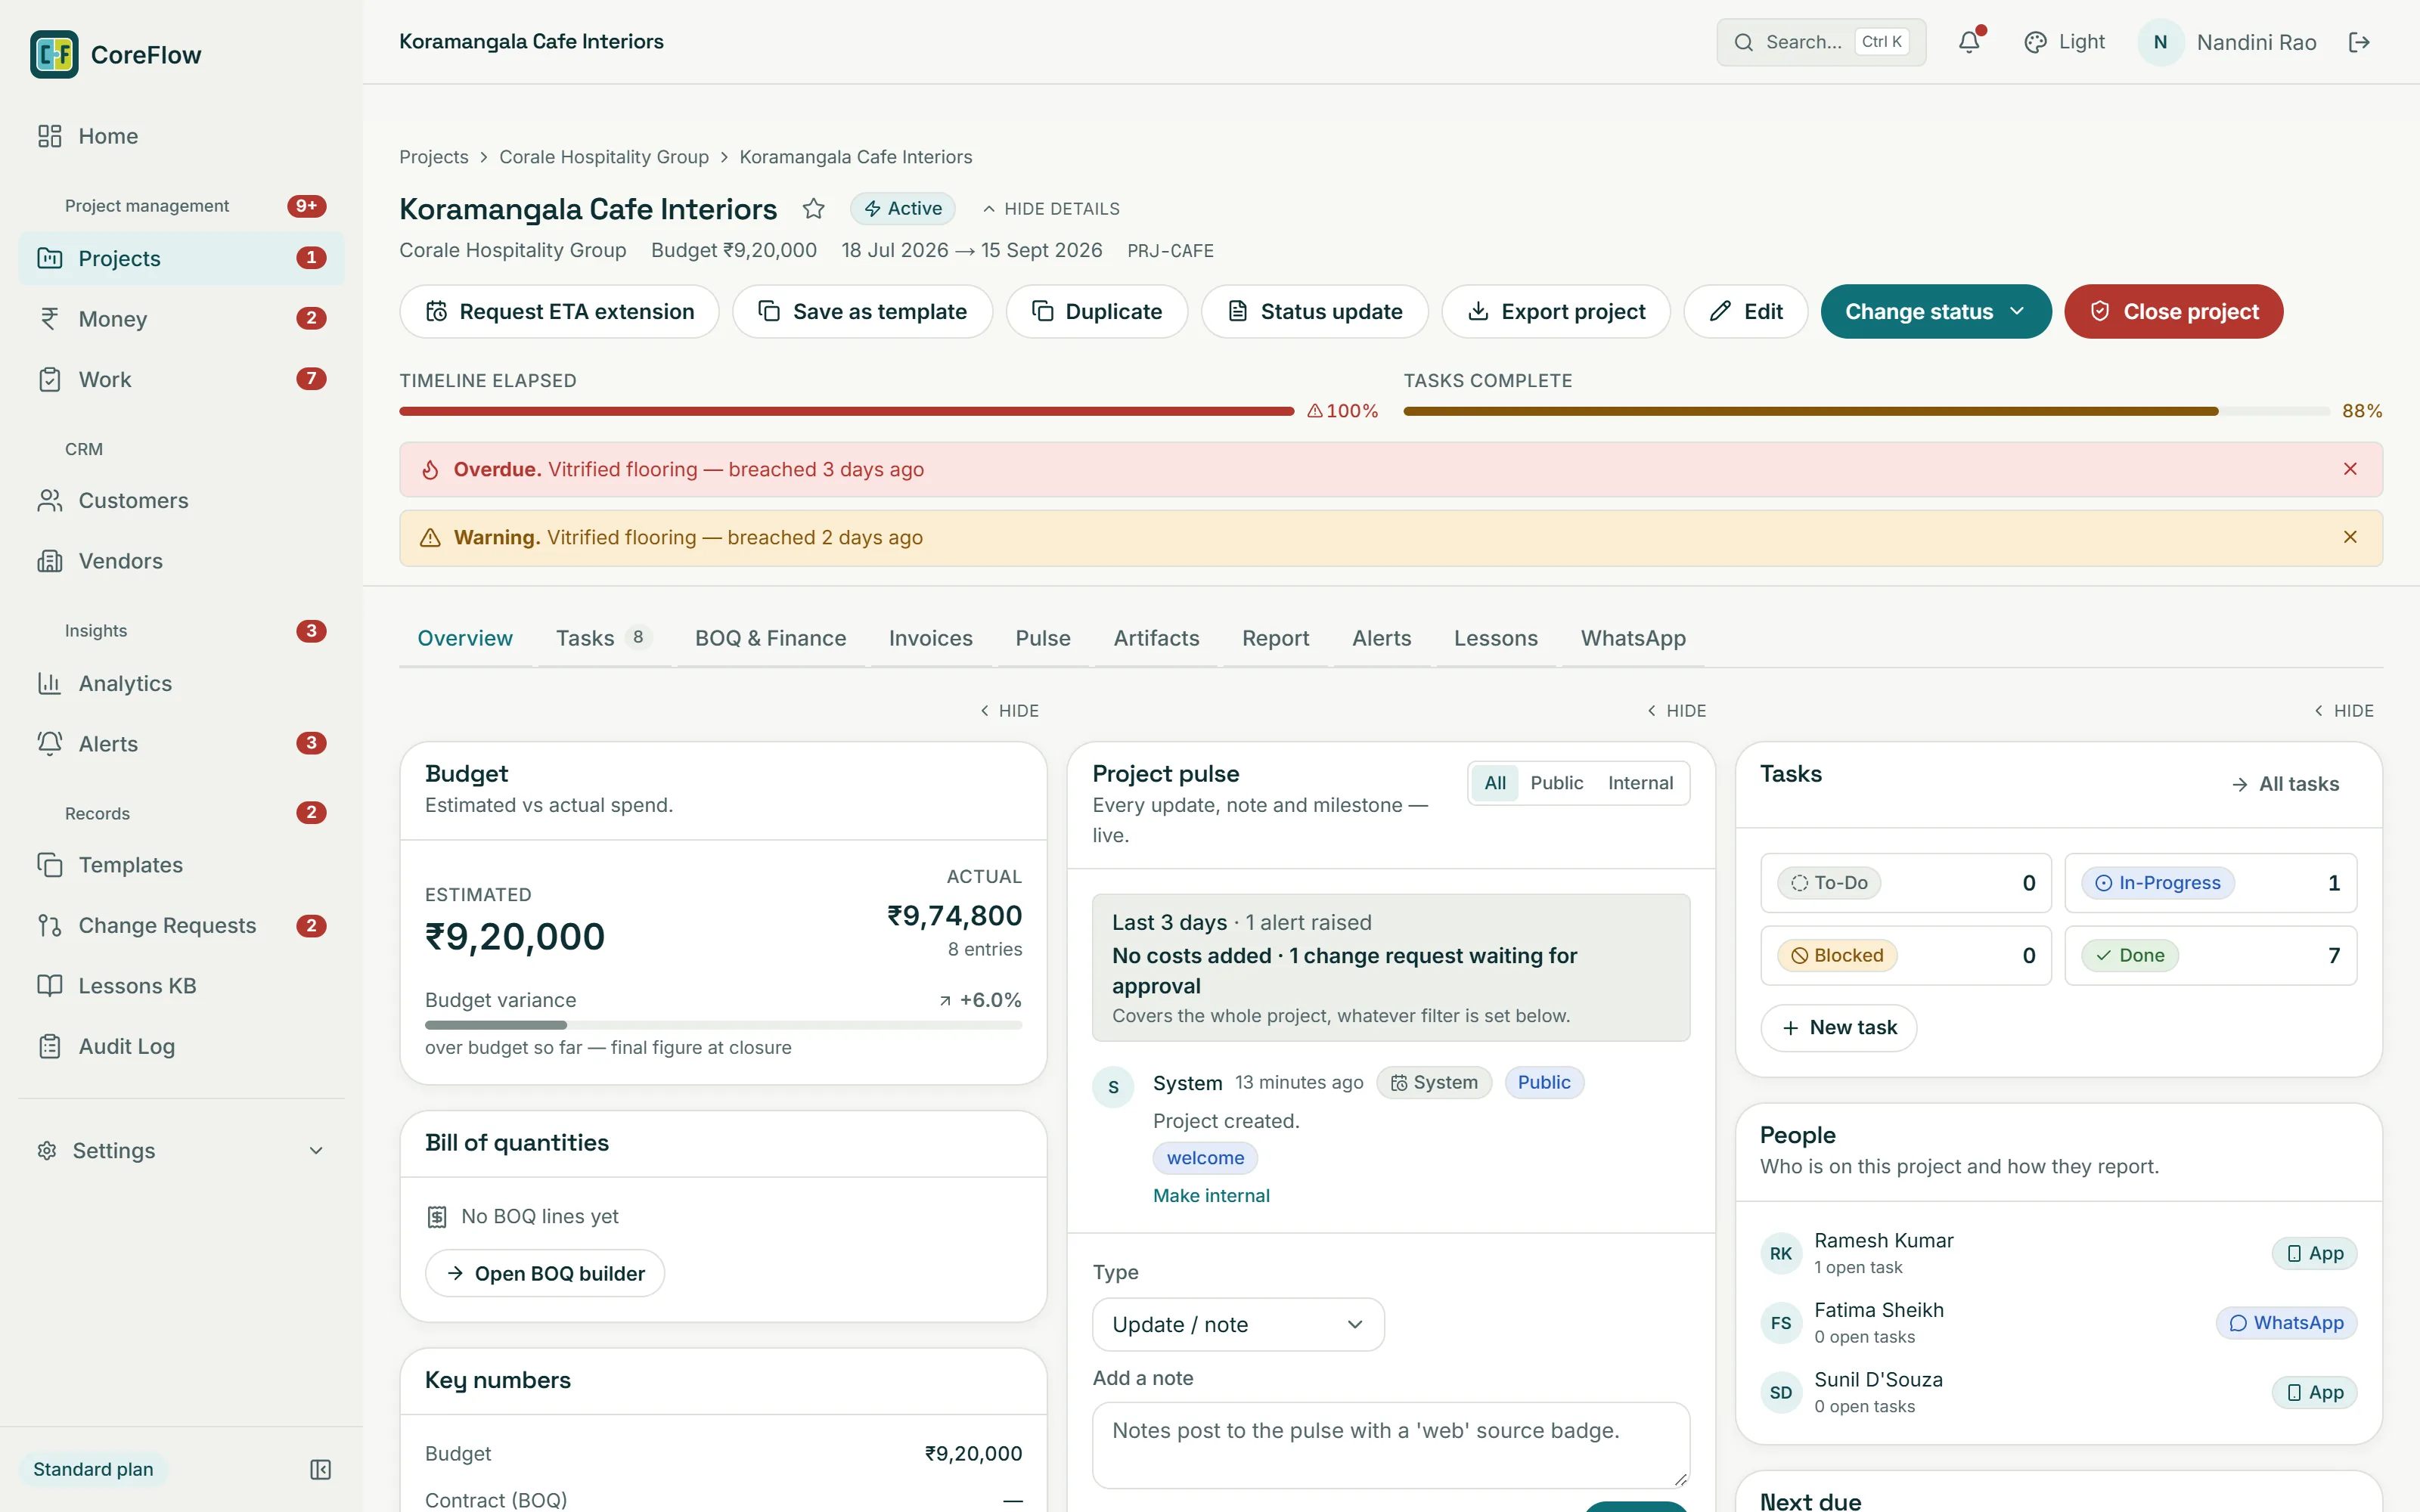Open Vendors in the sidebar

click(181, 561)
